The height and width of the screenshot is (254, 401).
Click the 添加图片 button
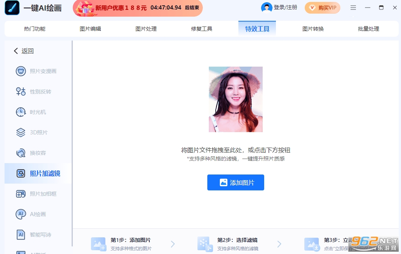[x=235, y=182]
